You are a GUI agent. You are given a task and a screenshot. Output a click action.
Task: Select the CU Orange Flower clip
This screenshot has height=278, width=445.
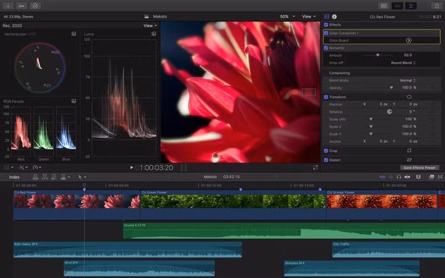[382, 205]
